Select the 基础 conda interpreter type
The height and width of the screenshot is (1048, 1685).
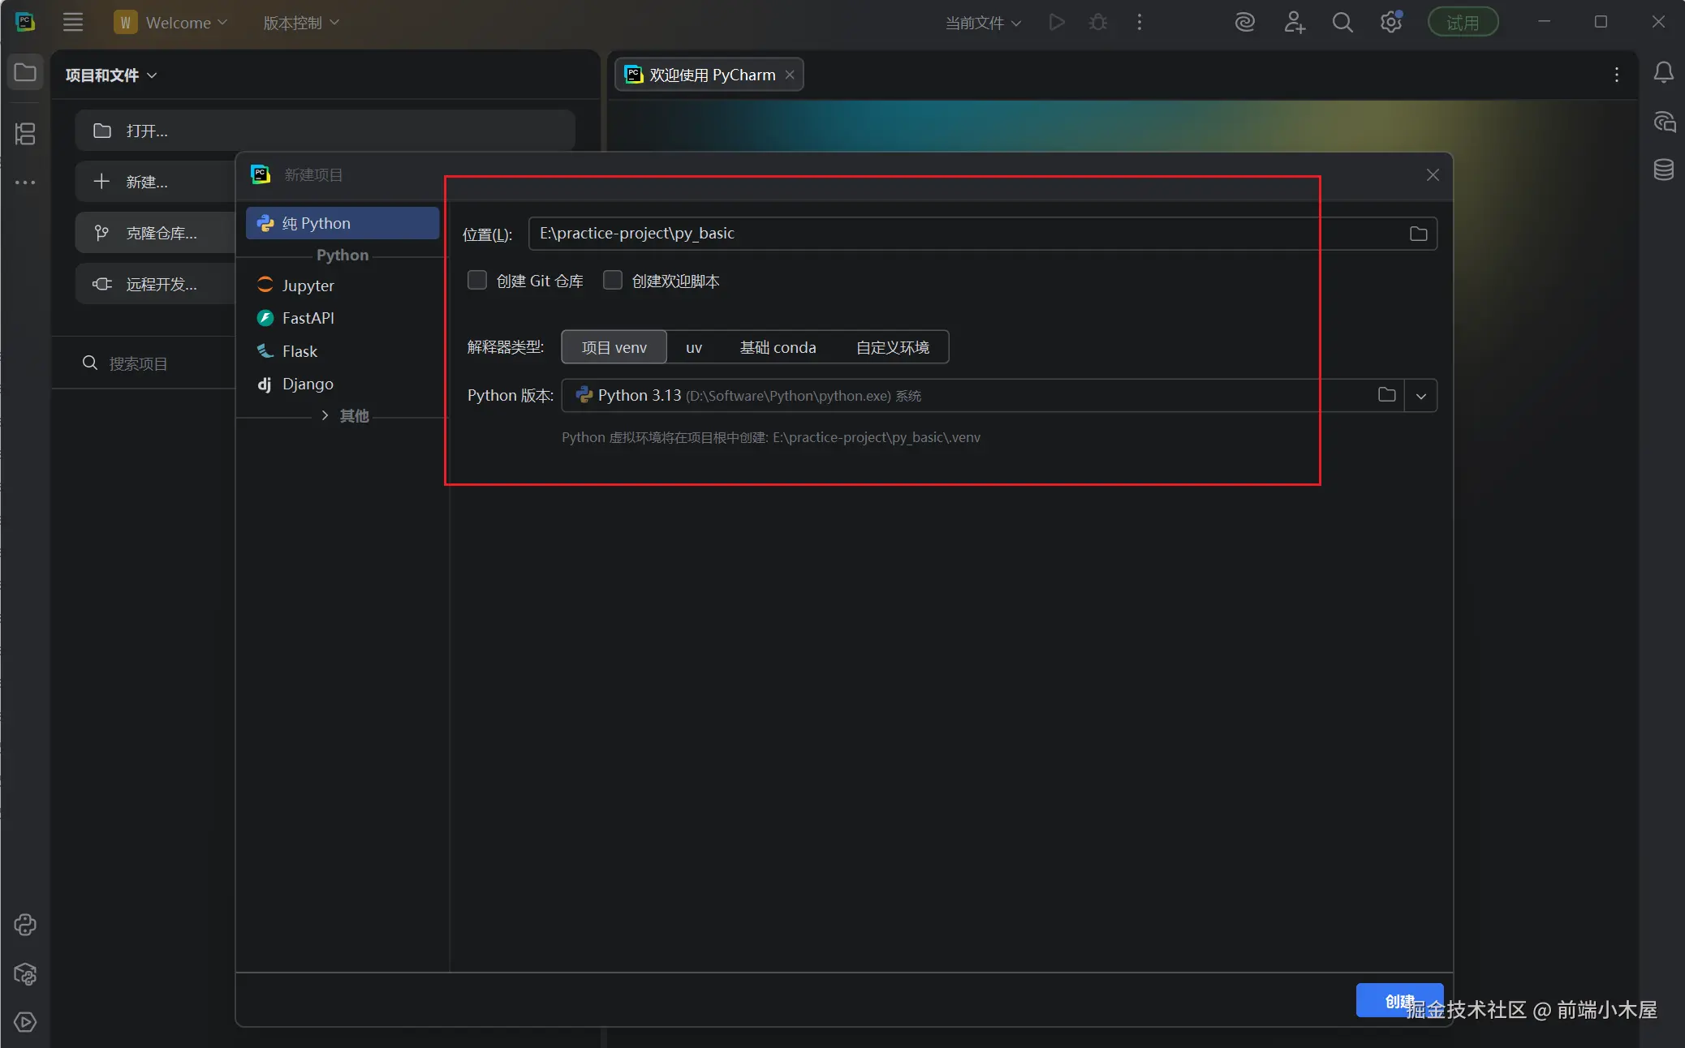click(778, 347)
